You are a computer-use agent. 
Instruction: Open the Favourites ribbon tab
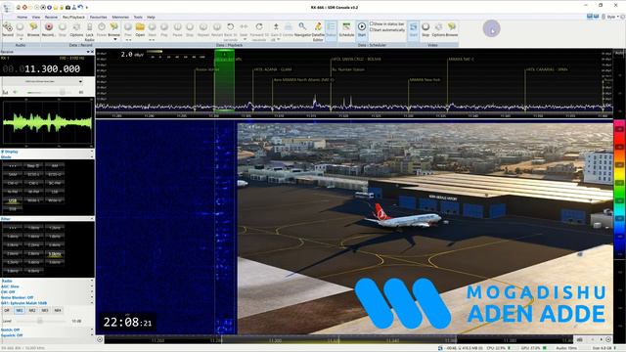pyautogui.click(x=98, y=18)
